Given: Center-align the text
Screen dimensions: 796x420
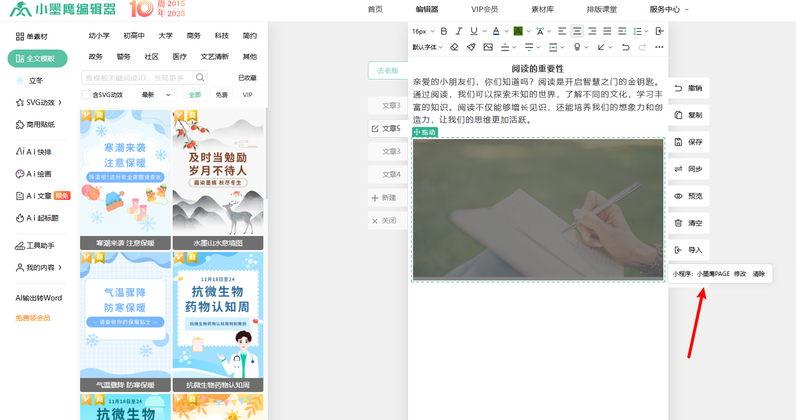Looking at the screenshot, I should 577,31.
